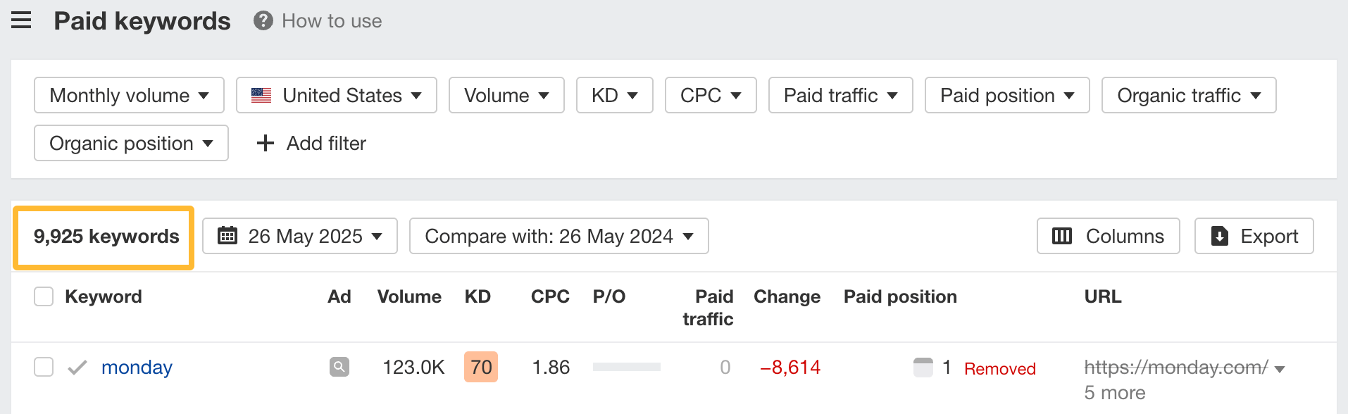
Task: Sort by the Volume column header
Action: click(409, 296)
